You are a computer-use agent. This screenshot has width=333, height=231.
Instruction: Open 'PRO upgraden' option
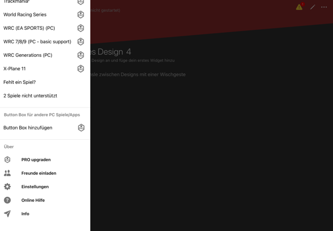[x=45, y=159]
